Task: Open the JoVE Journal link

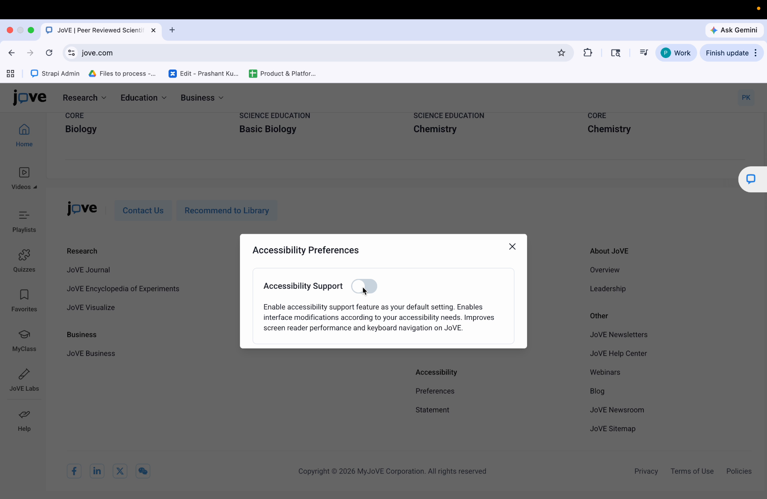Action: click(x=88, y=270)
